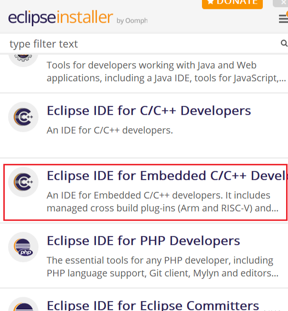
Task: Click the PHP Developers package icon
Action: coord(23,247)
